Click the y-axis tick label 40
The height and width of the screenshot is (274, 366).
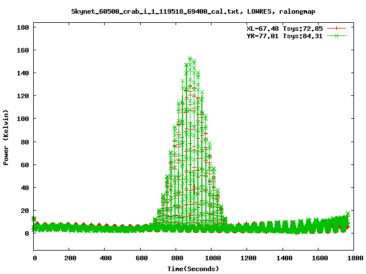pos(25,188)
